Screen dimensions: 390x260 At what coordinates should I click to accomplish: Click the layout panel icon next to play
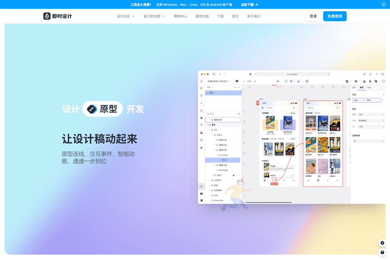click(376, 82)
